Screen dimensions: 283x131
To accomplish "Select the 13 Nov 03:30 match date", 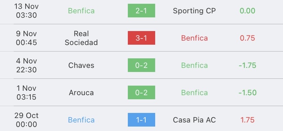I will [x=26, y=11].
